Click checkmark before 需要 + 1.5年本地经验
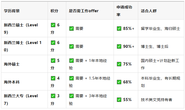This screenshot has height=110, width=185. click(x=71, y=78)
